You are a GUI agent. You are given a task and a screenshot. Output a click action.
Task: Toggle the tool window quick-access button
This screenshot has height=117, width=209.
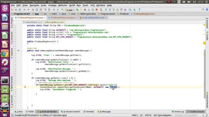[x=12, y=115]
